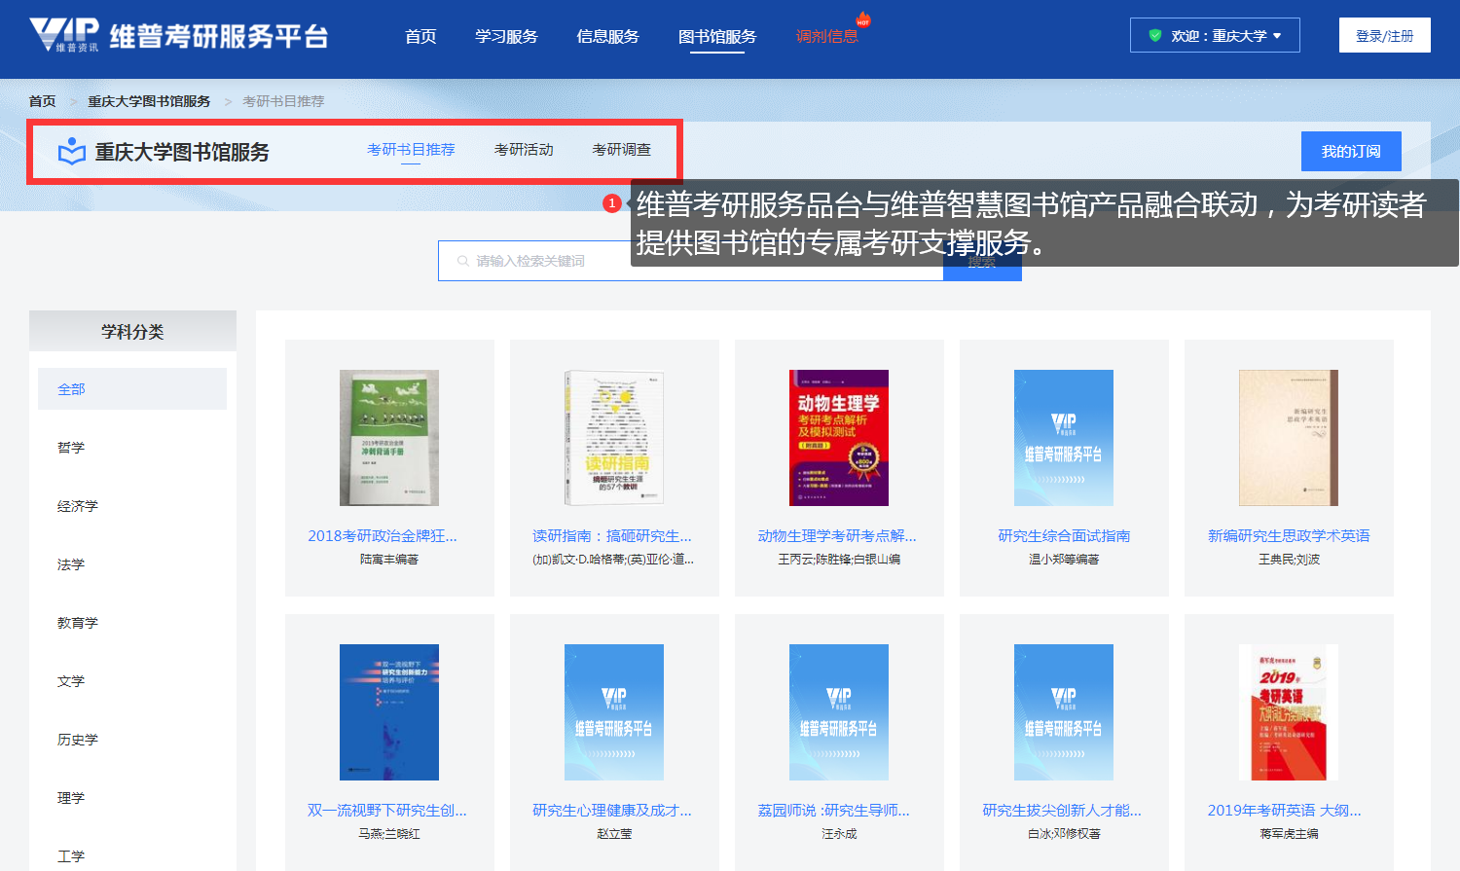Open the 欢迎：重庆大学 dropdown
Image resolution: width=1460 pixels, height=871 pixels.
[1215, 36]
